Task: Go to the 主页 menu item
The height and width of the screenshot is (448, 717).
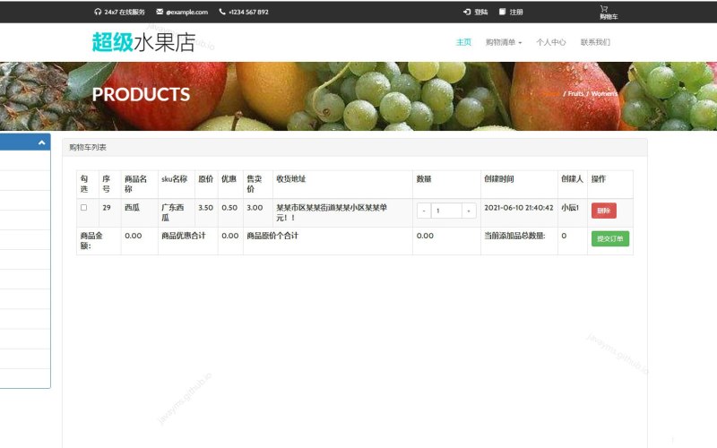Action: [463, 42]
